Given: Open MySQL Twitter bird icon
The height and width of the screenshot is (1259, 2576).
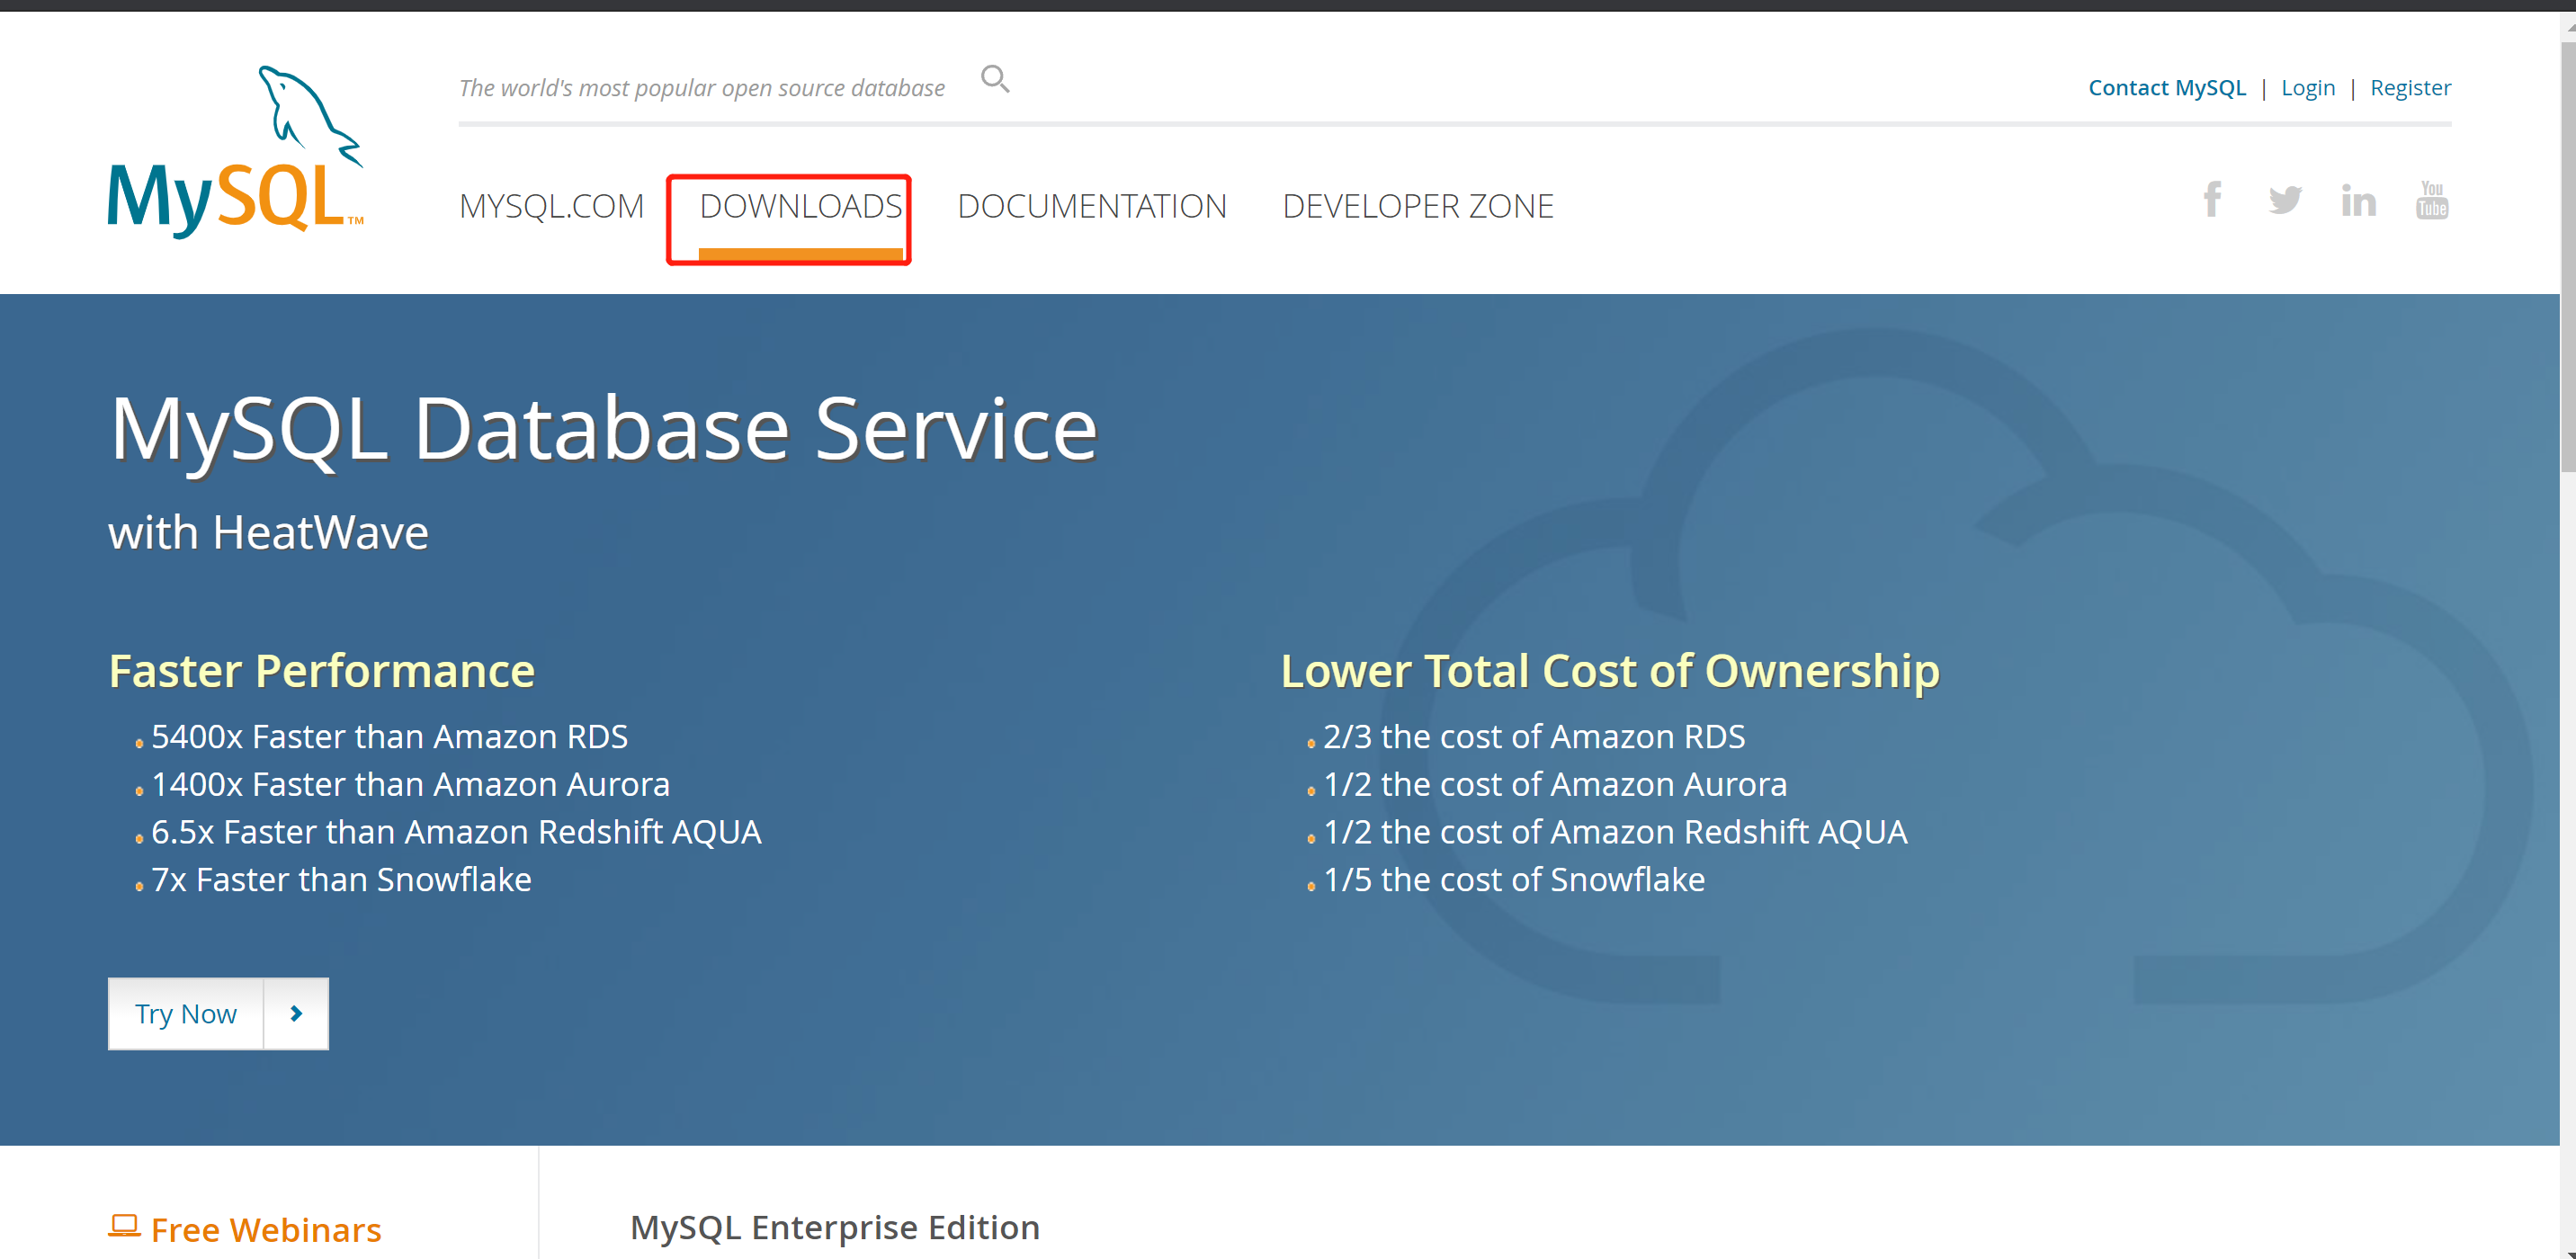Looking at the screenshot, I should (2285, 200).
